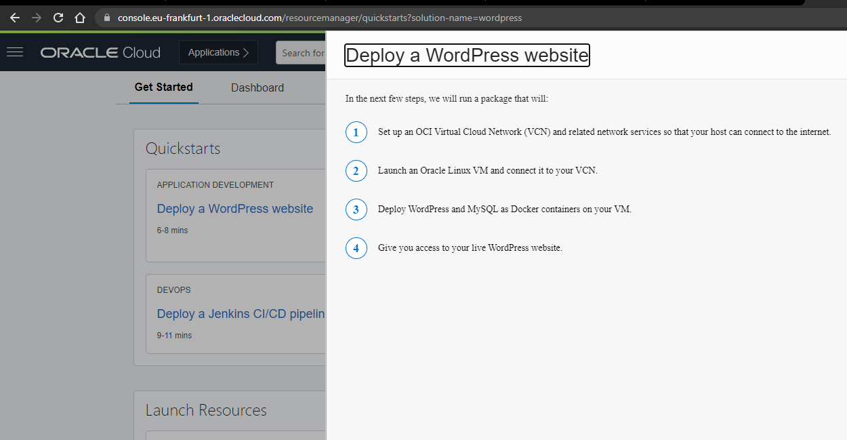
Task: Click the Oracle Cloud logo
Action: (100, 52)
